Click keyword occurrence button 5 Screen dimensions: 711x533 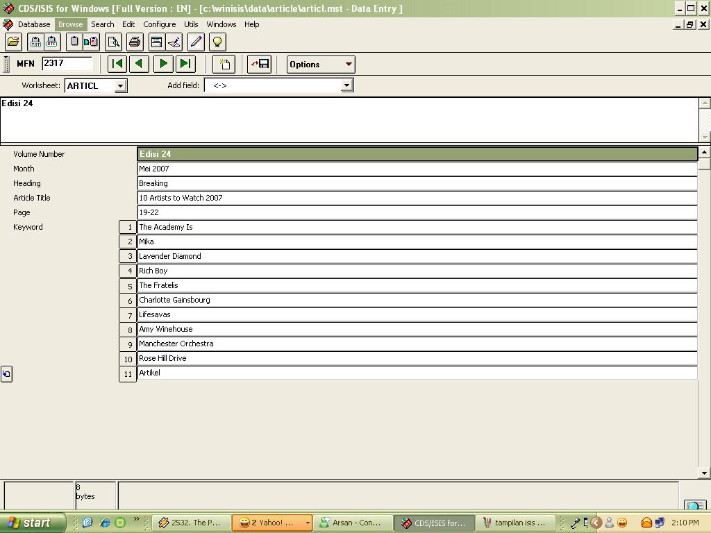tap(128, 285)
